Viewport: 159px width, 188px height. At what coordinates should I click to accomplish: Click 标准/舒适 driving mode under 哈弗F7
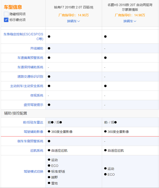click(57, 172)
